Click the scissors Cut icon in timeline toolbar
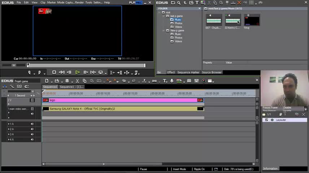Screen dimensions: 309x173 tap(77, 81)
